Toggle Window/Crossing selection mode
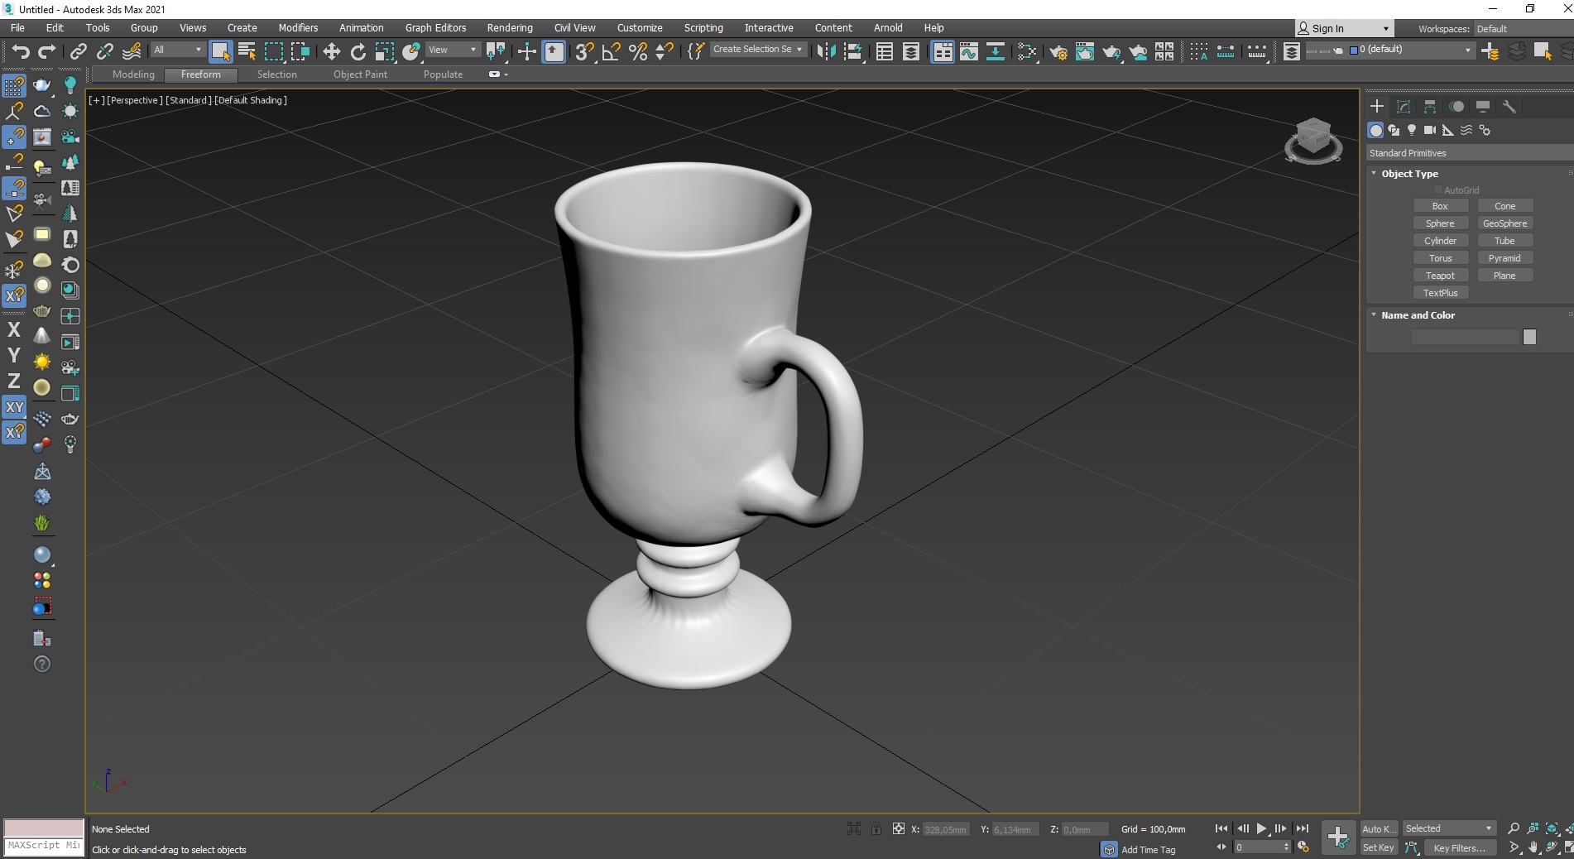The height and width of the screenshot is (859, 1574). pos(300,51)
